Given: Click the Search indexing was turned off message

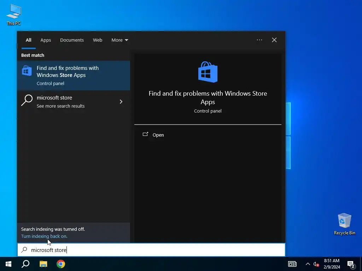Looking at the screenshot, I should click(x=53, y=229).
